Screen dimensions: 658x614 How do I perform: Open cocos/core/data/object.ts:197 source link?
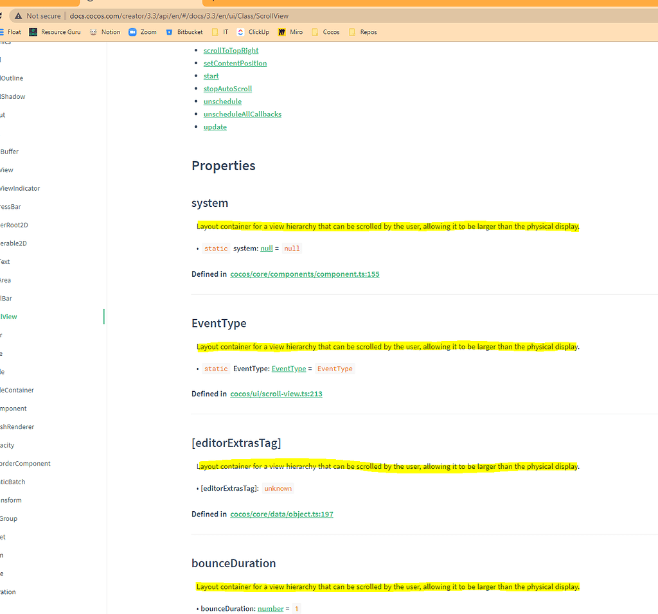pyautogui.click(x=281, y=514)
